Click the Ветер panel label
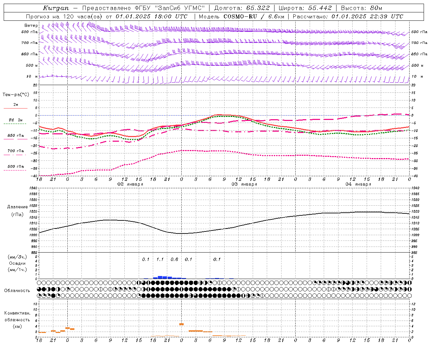429x343 pixels. pyautogui.click(x=31, y=25)
